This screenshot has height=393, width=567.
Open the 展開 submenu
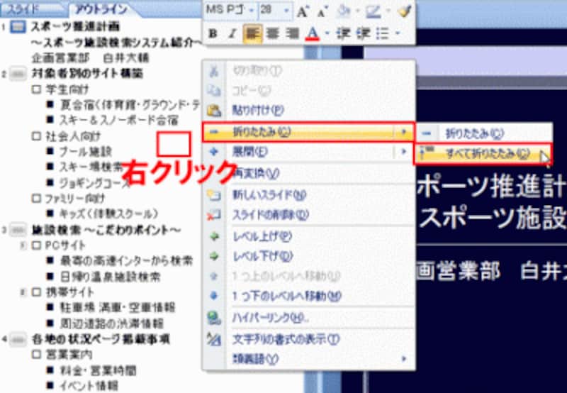[x=309, y=152]
